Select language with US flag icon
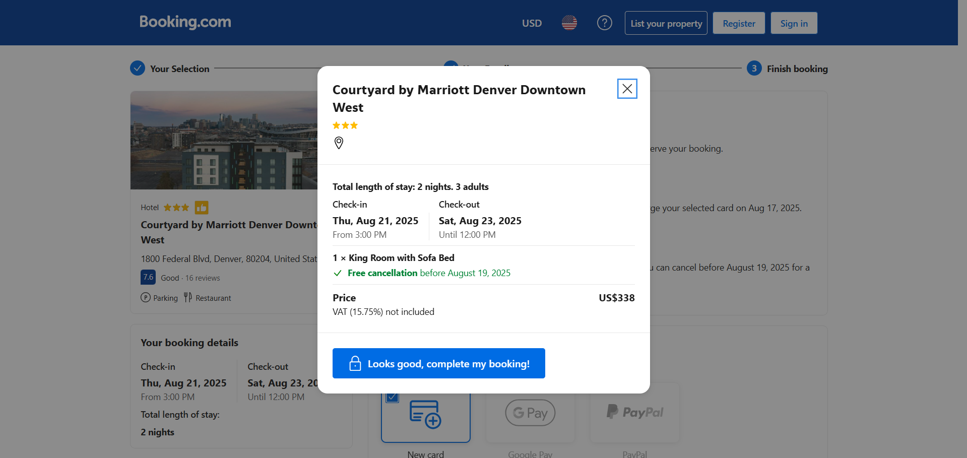Screen dimensions: 967x458 [569, 23]
